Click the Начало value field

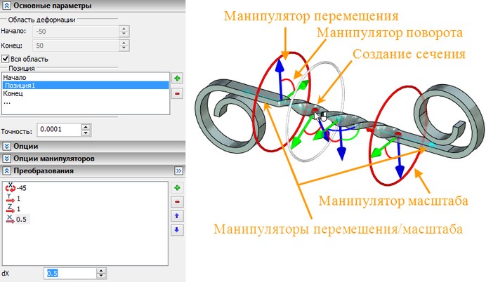[x=76, y=32]
